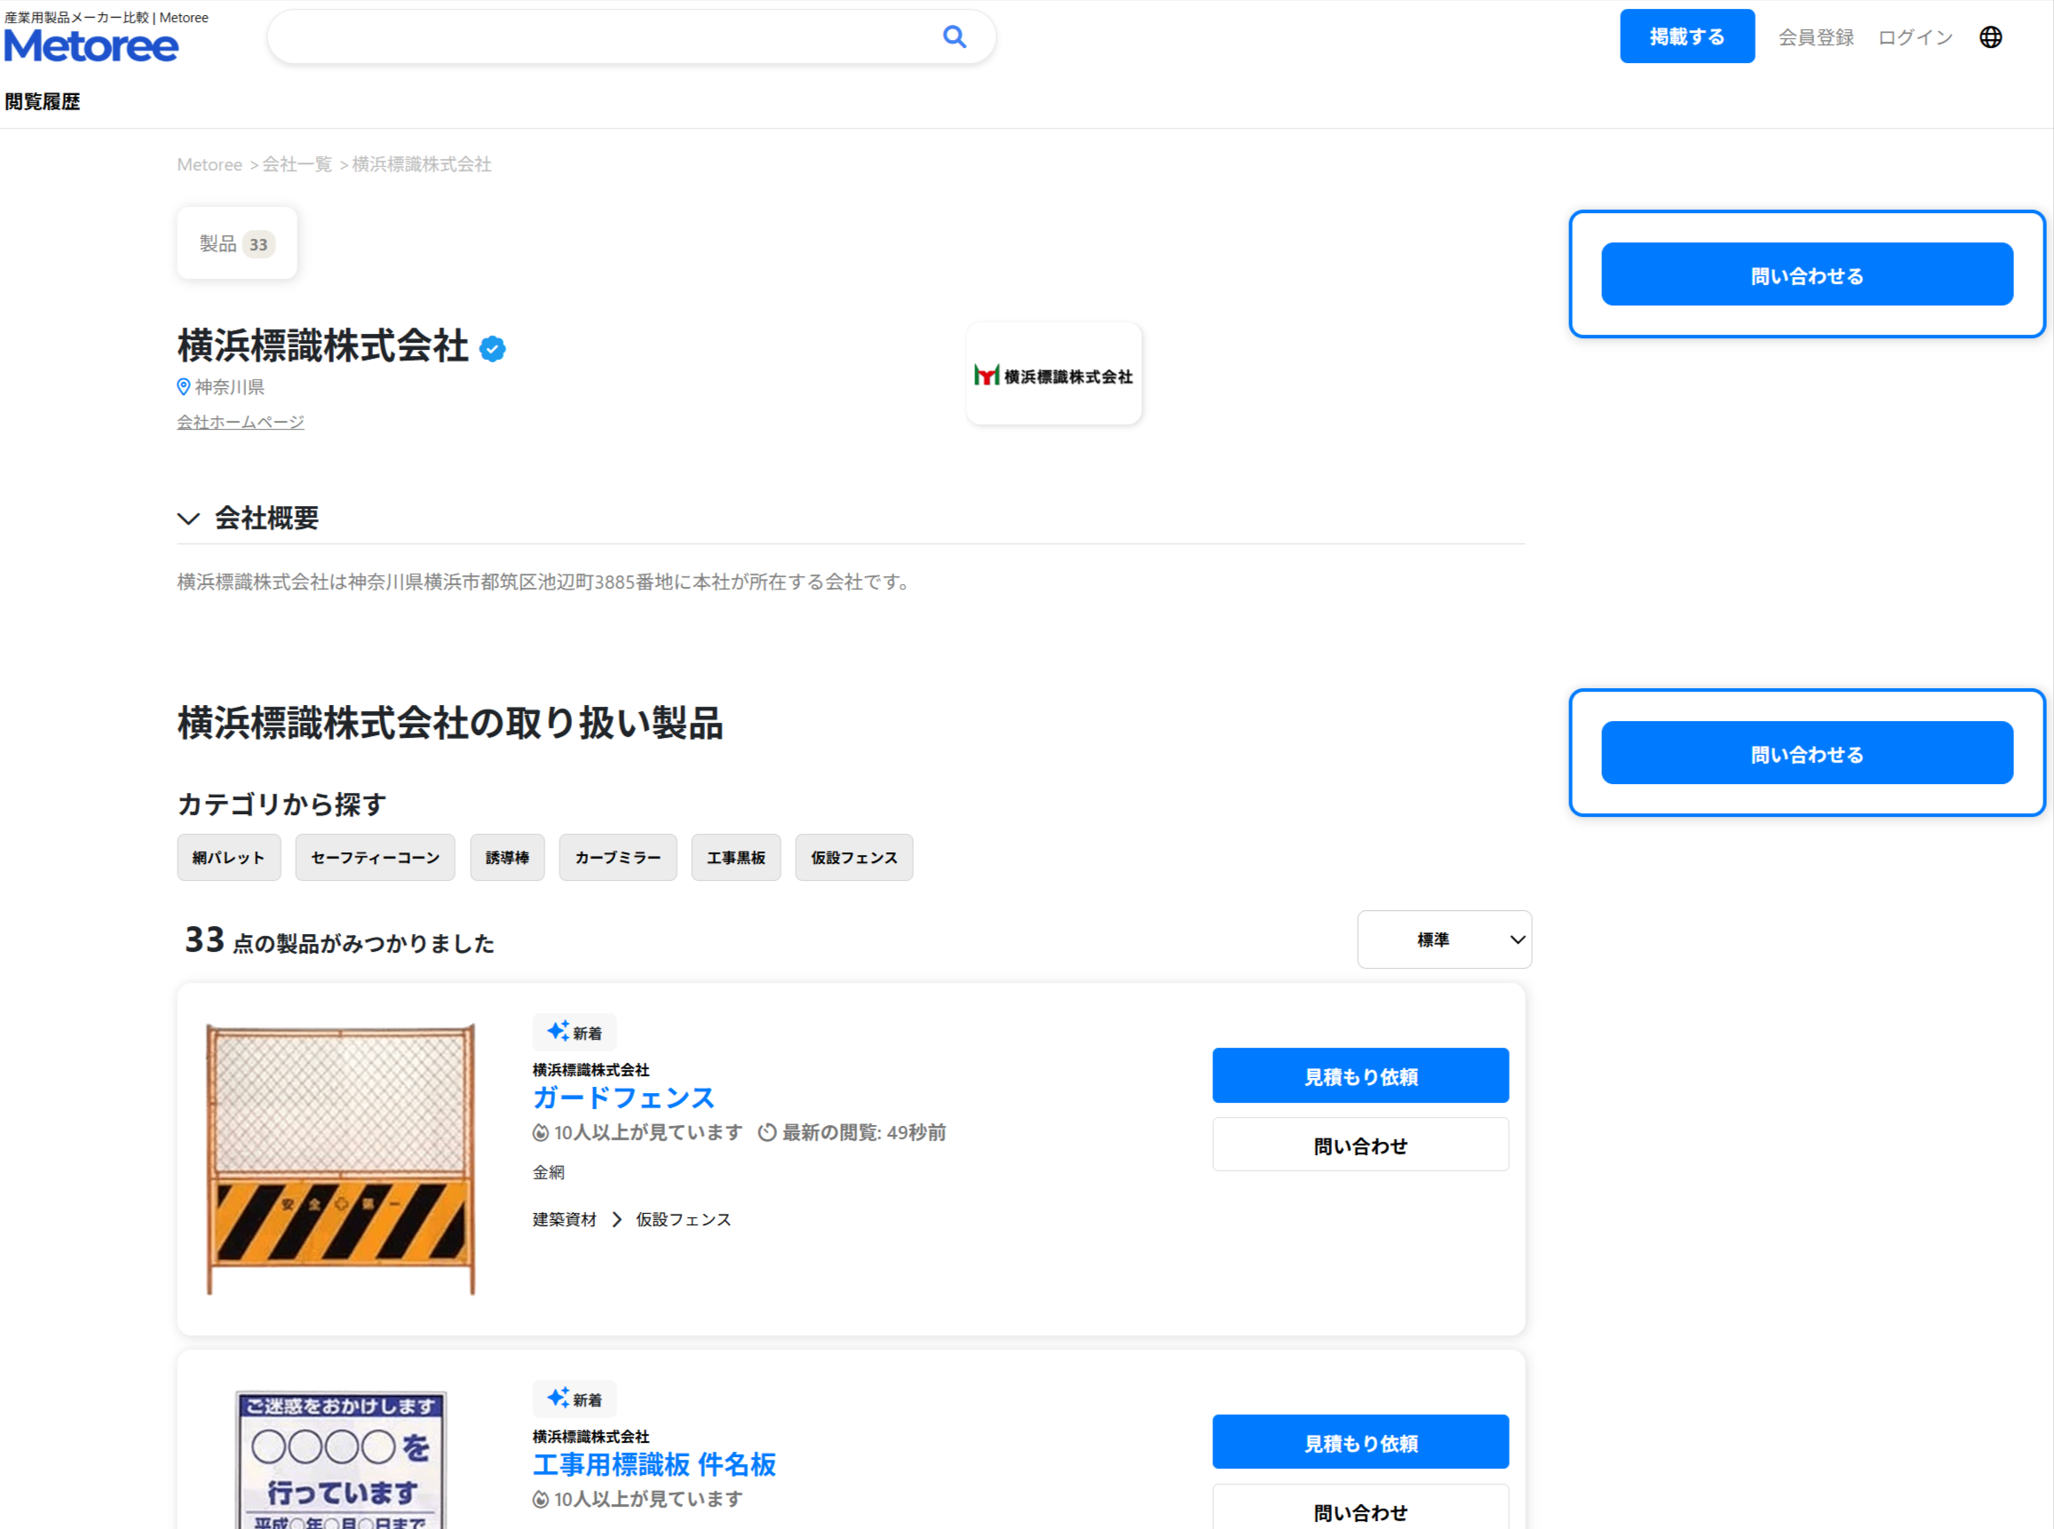Click chevron between 建築資材 and 仮設フェンス

pos(616,1219)
